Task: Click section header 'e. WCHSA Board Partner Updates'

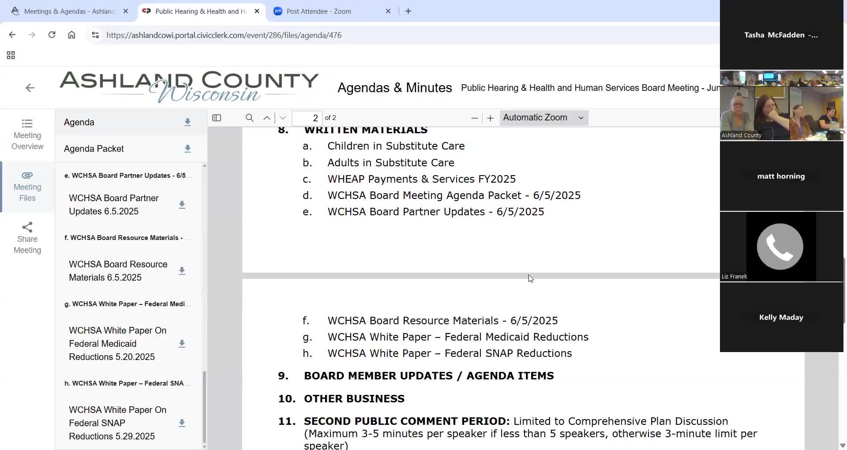Action: coord(128,176)
